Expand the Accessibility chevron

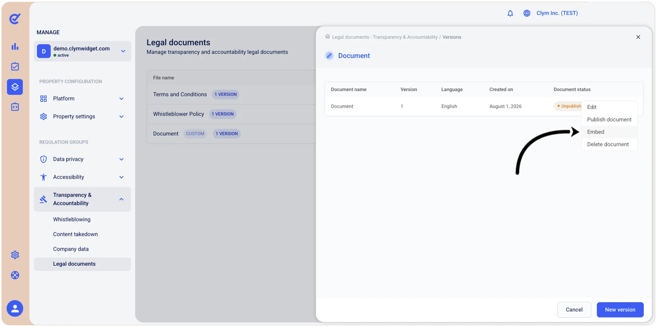tap(121, 177)
